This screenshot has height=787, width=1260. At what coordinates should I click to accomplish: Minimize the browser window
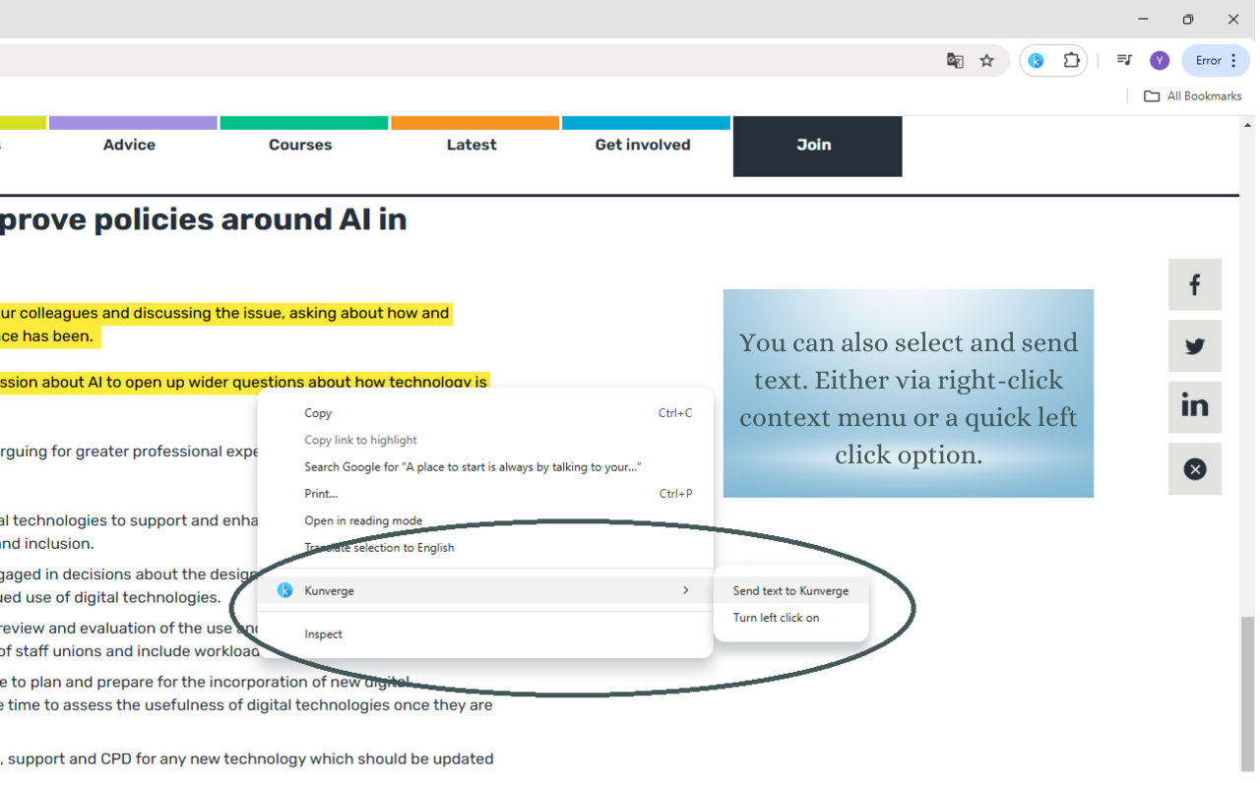point(1143,19)
